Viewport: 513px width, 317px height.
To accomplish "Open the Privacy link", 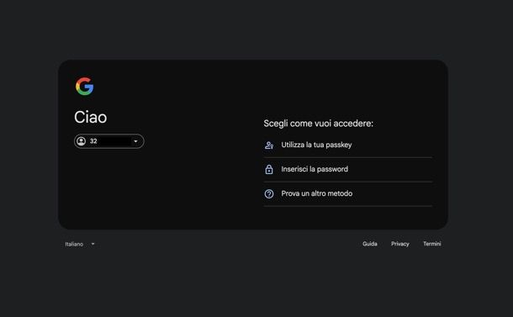I will coord(399,244).
